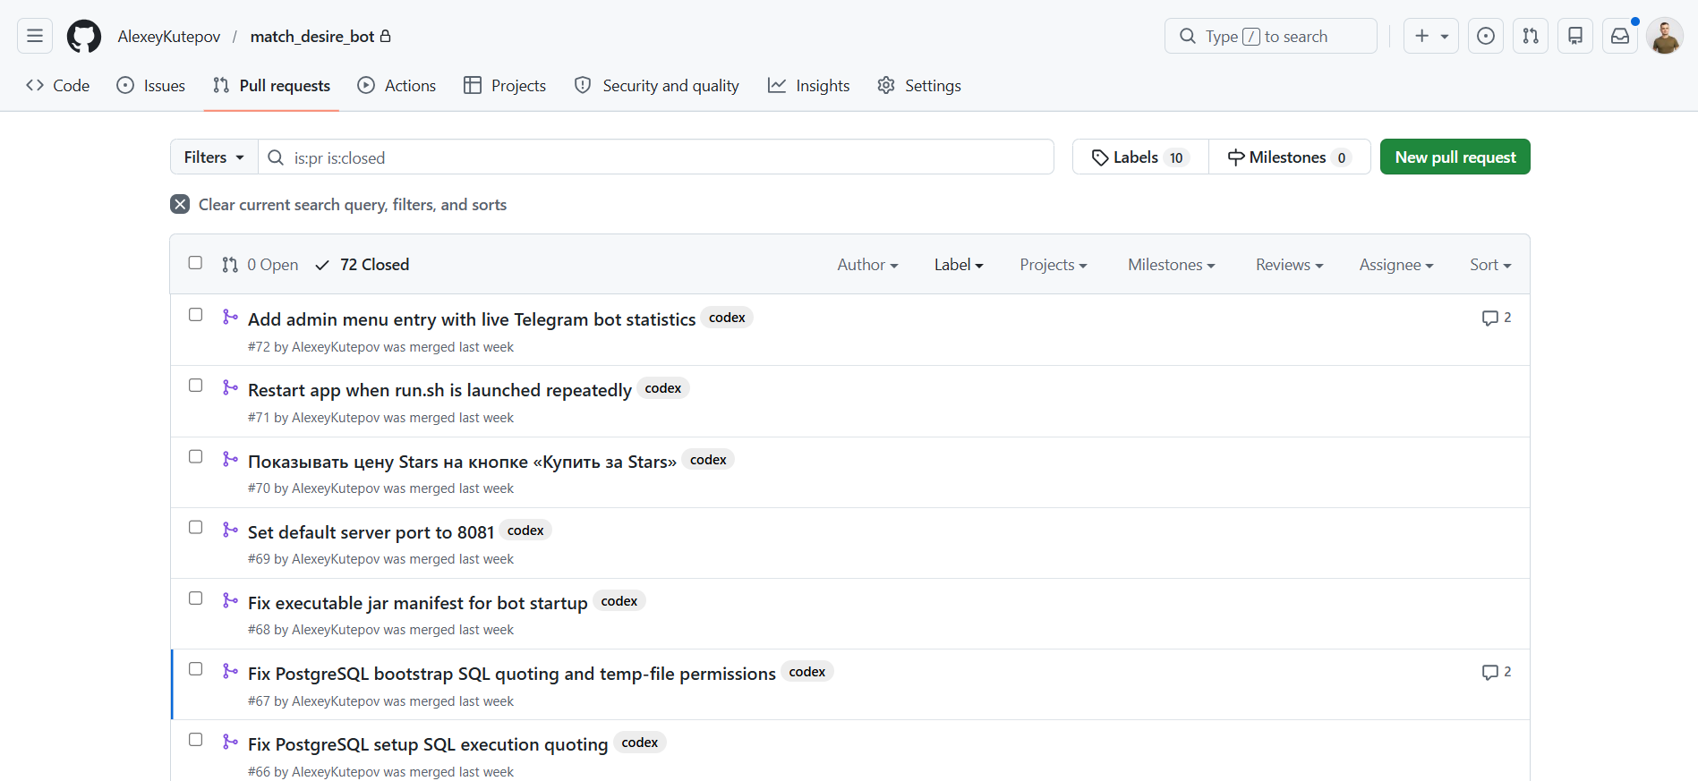
Task: Click codex label on Set default server port
Action: pos(525,531)
